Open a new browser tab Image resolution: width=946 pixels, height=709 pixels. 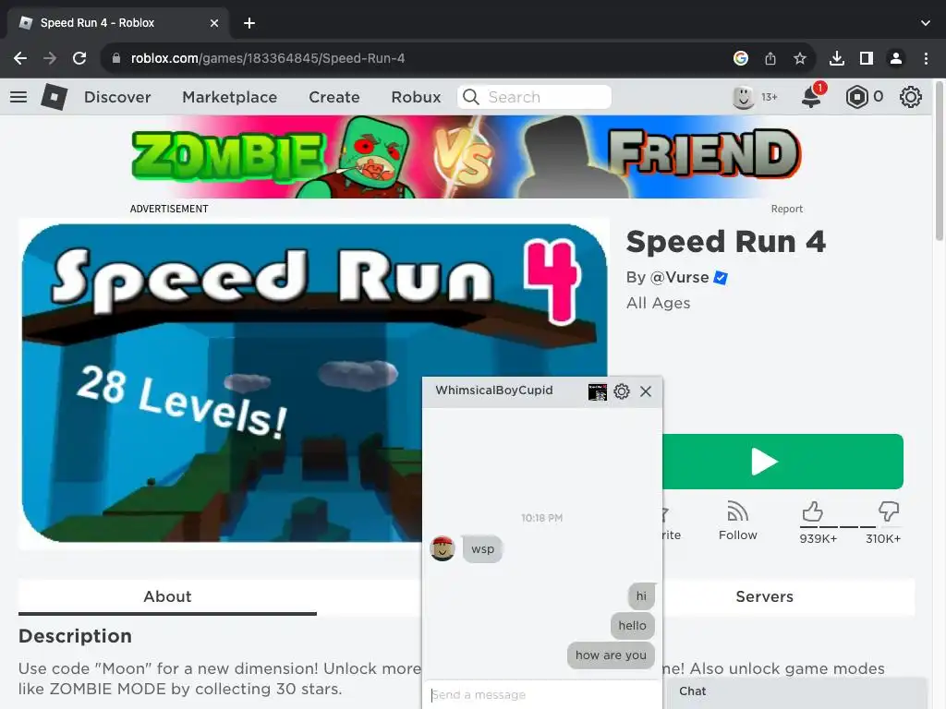(249, 23)
